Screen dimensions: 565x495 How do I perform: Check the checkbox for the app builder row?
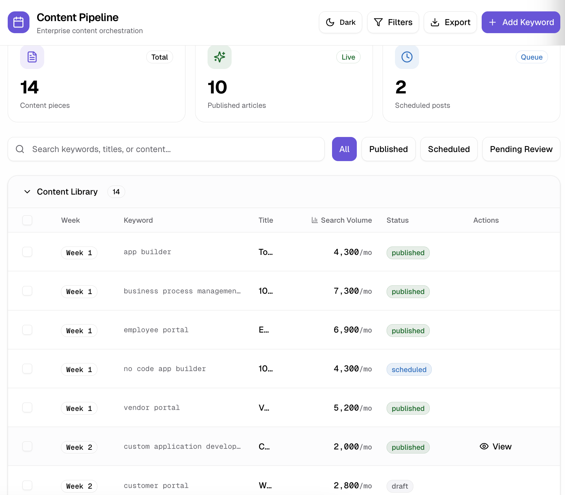pos(27,252)
